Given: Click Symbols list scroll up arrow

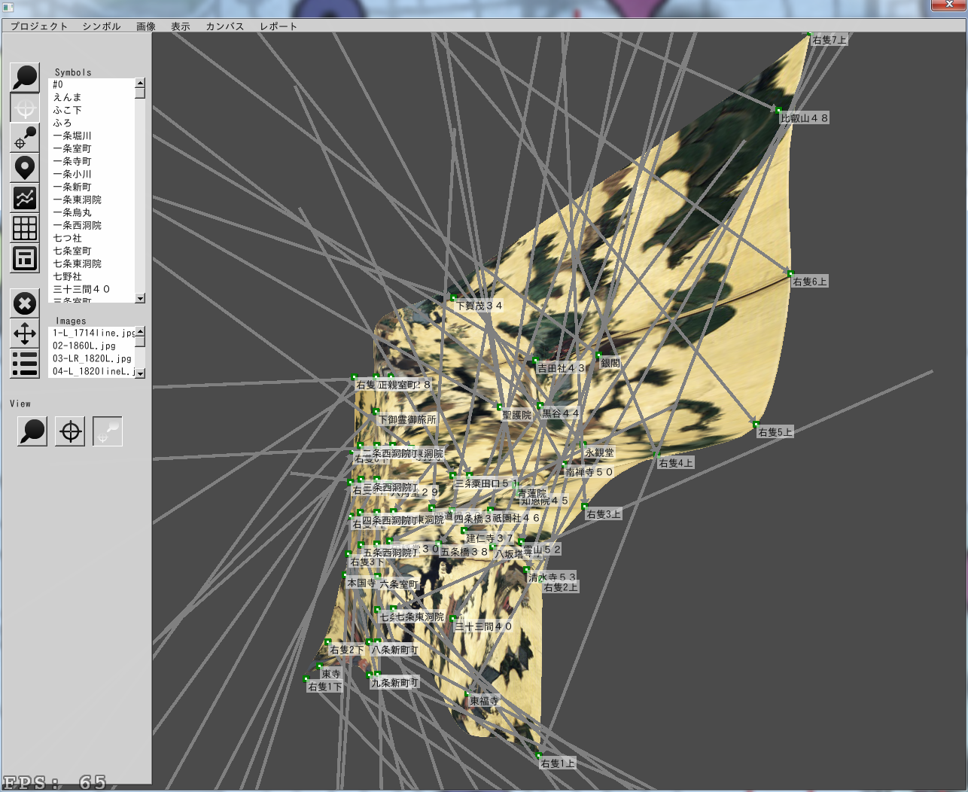Looking at the screenshot, I should [x=140, y=83].
